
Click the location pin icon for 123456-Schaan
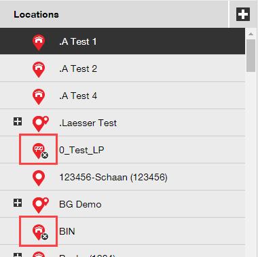(39, 178)
